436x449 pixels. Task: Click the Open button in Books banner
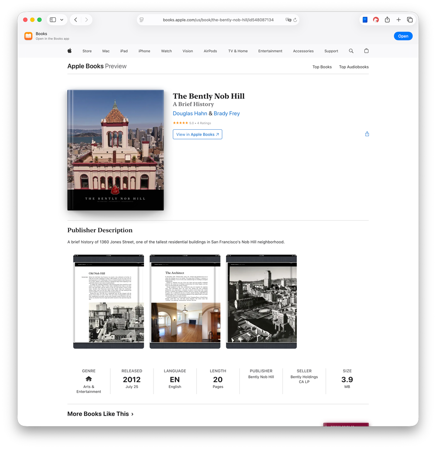click(x=403, y=36)
